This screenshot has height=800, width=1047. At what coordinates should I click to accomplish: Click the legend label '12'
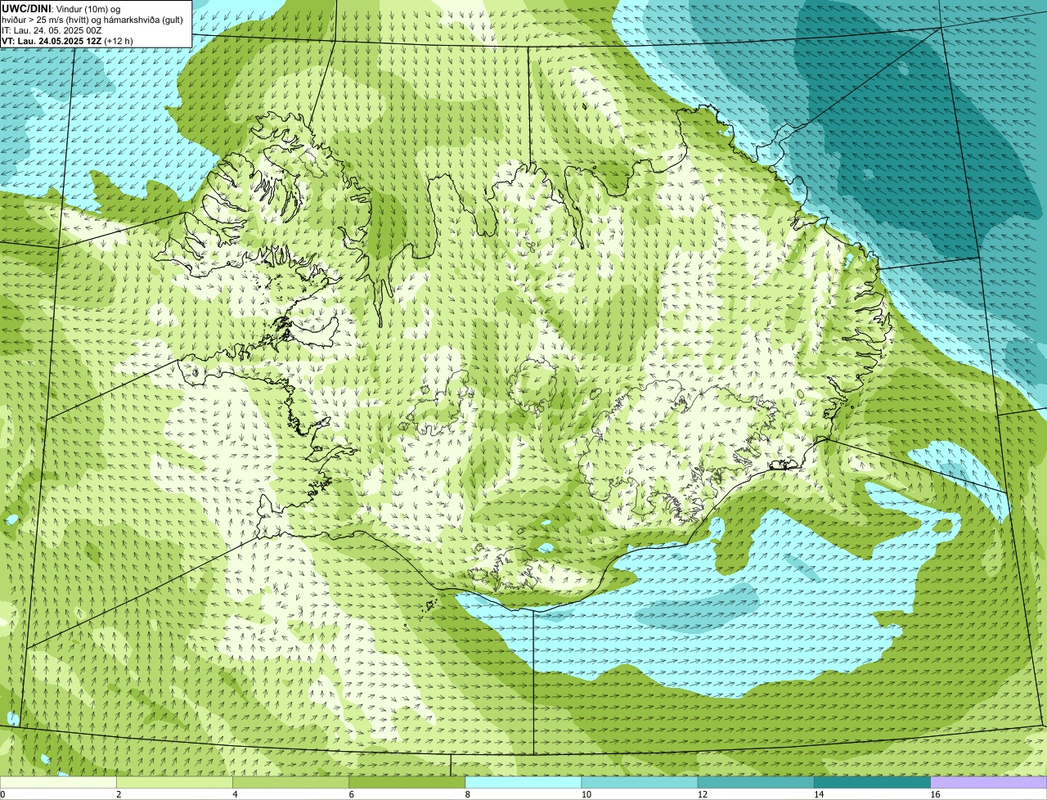pos(703,794)
